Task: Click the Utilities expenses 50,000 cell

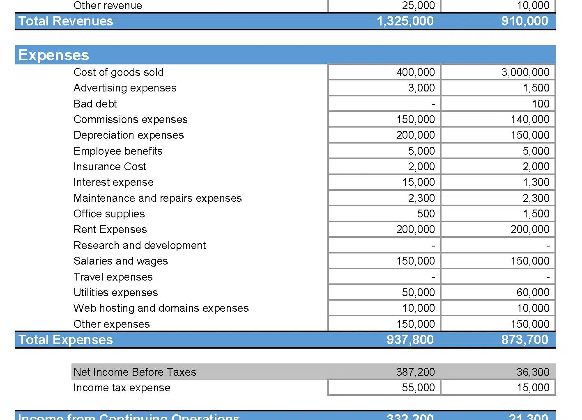Action: coord(384,292)
